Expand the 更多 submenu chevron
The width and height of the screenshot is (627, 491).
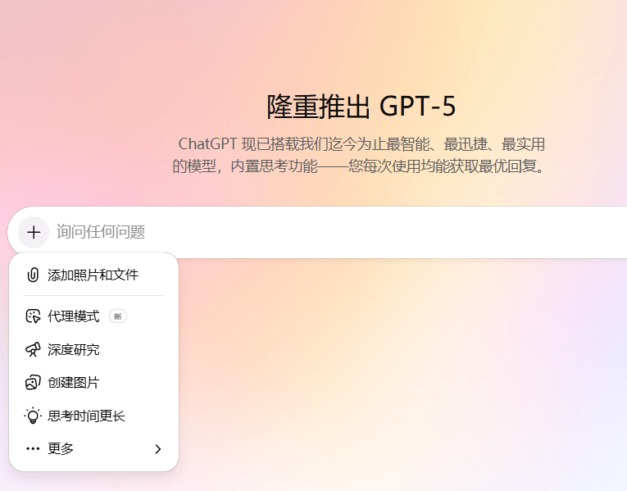pos(158,449)
